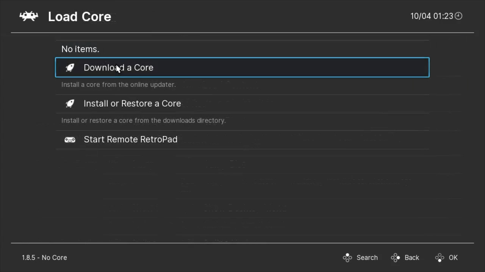Click the RetroArch invader logo
The height and width of the screenshot is (272, 485).
[29, 16]
